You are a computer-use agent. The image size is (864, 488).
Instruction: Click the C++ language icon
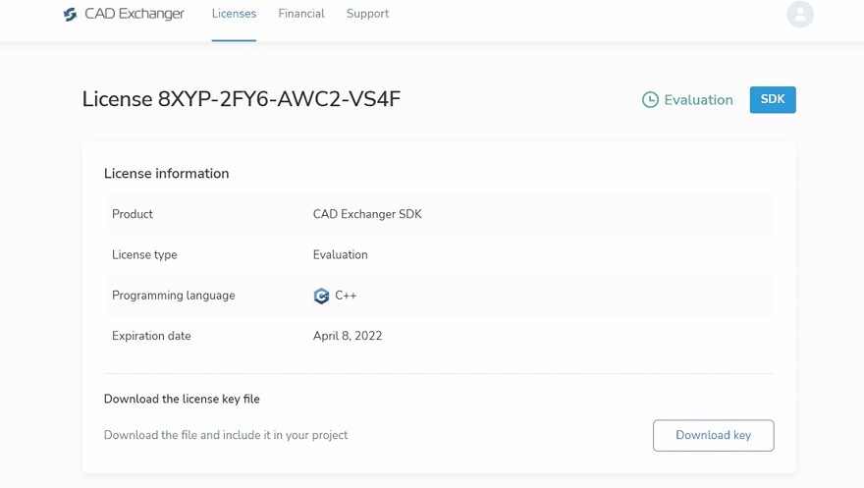pyautogui.click(x=321, y=296)
